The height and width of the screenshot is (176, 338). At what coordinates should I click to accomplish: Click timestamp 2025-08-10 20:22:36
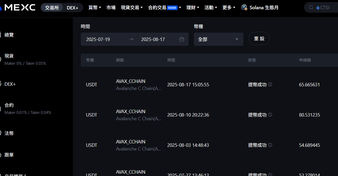[188, 115]
